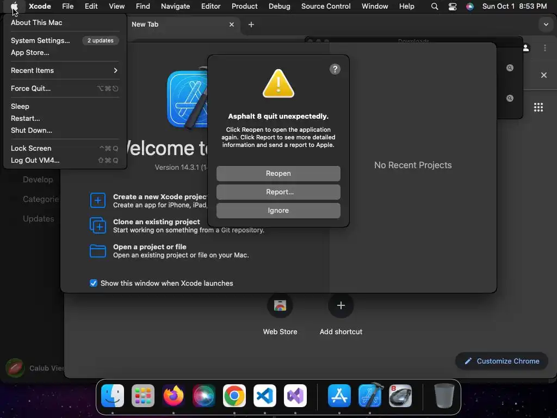Toggle Show this window when Xcode launches

click(x=94, y=283)
